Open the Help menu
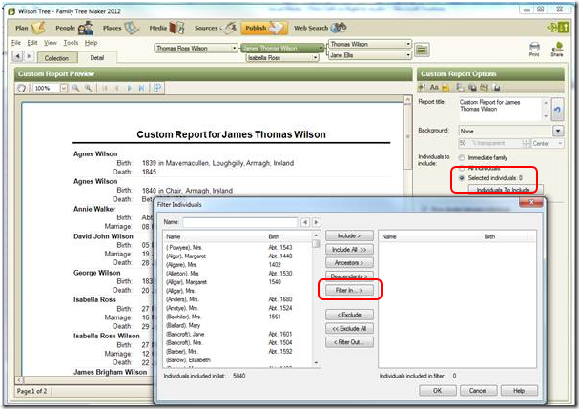The height and width of the screenshot is (409, 579). pos(91,43)
